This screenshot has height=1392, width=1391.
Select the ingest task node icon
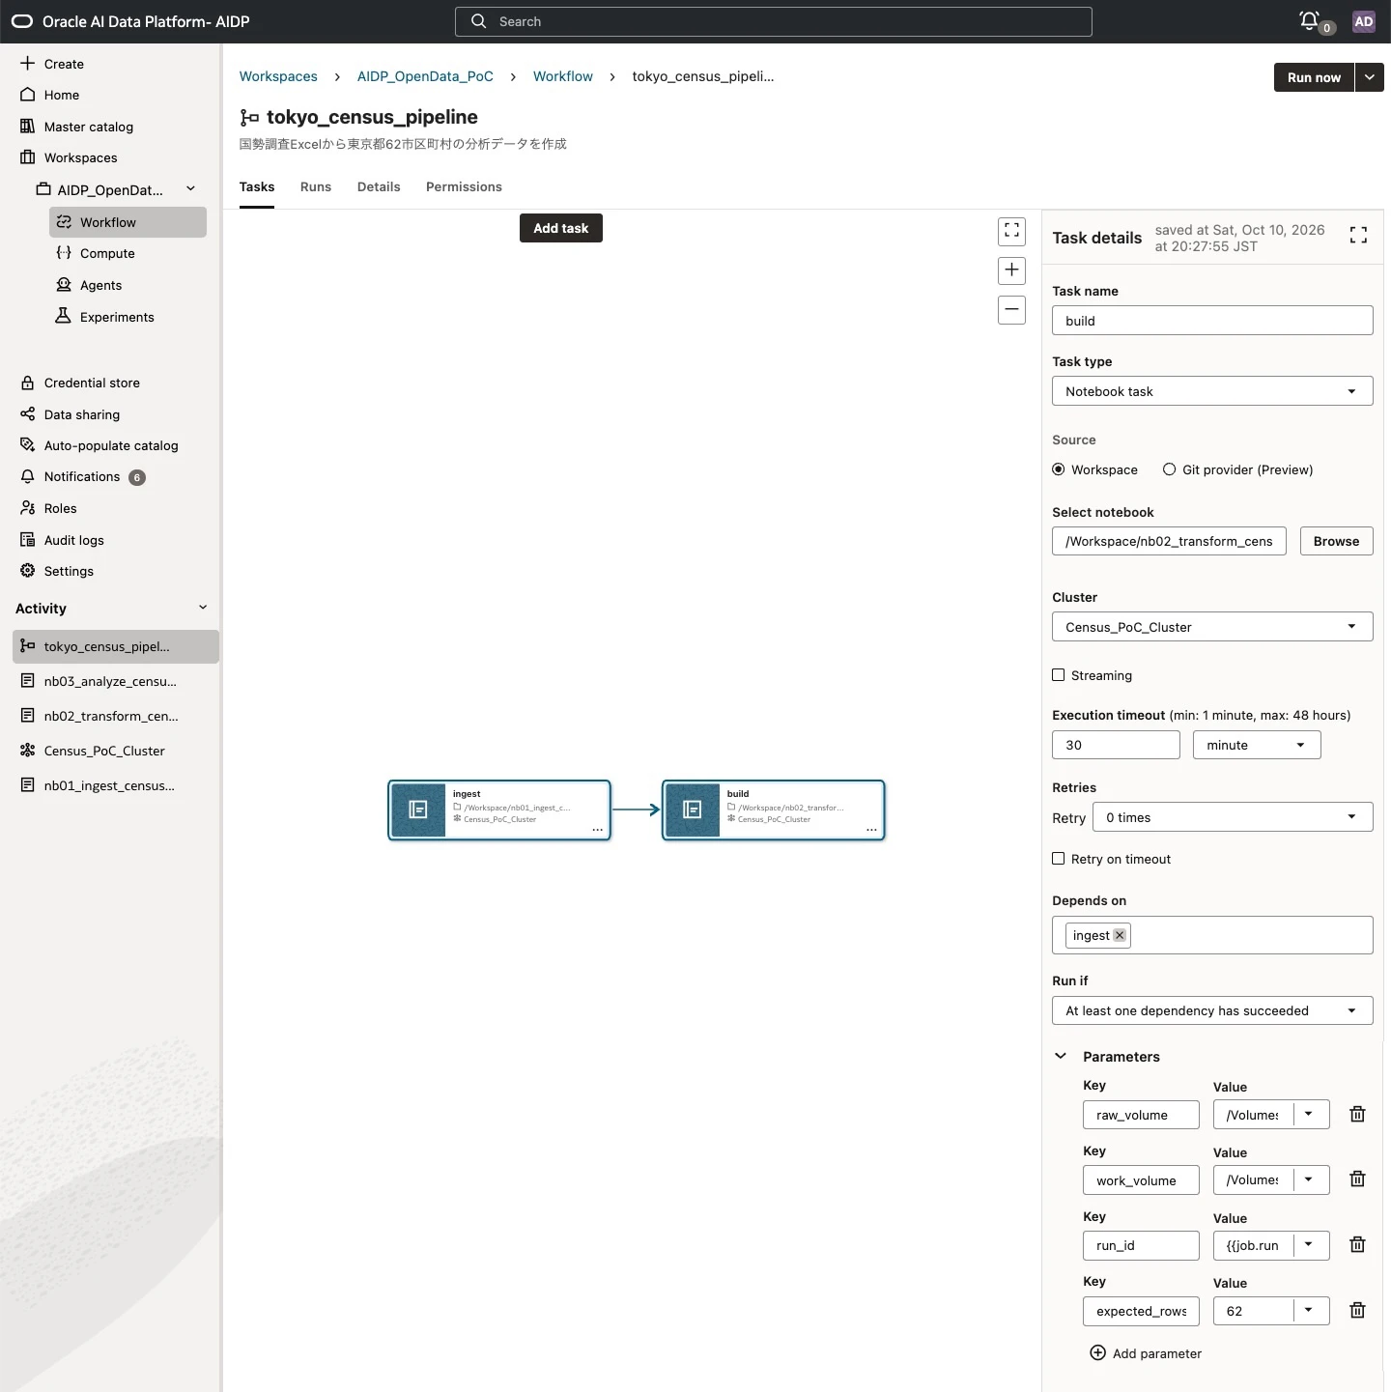(418, 810)
